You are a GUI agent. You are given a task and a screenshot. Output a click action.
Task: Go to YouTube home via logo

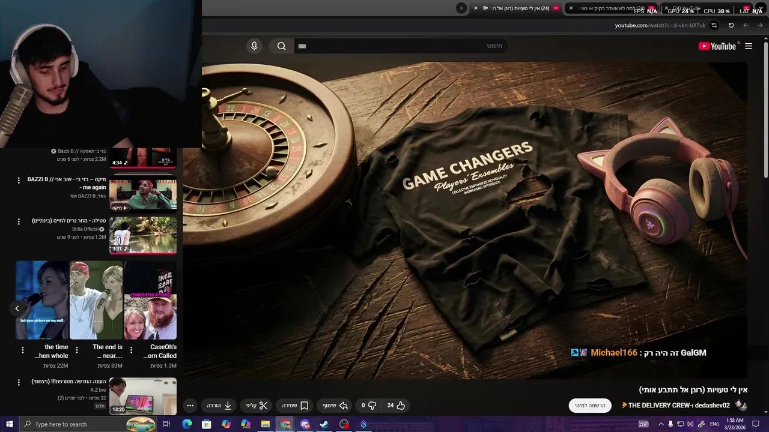(717, 46)
